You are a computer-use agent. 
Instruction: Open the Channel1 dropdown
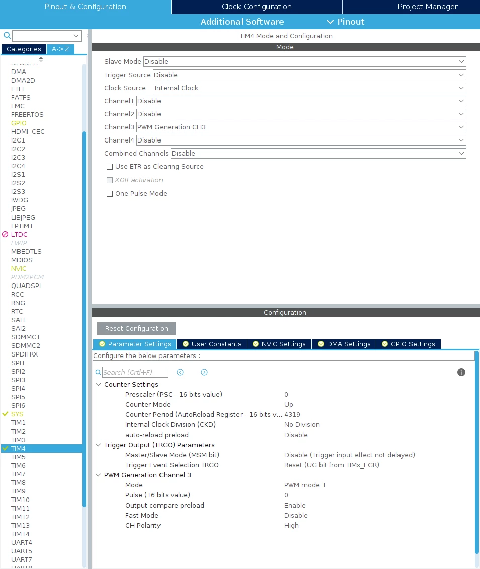301,101
